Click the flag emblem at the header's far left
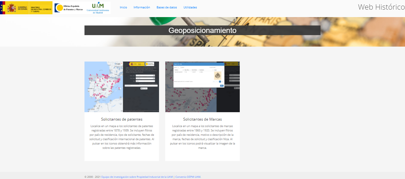 2,8
